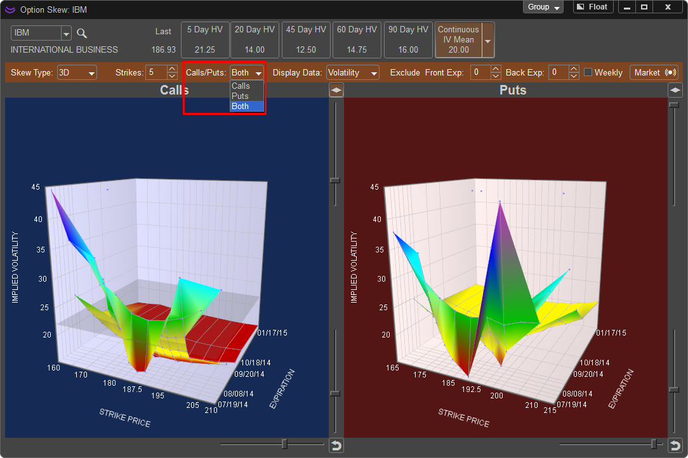Click the Float window button

[x=593, y=7]
